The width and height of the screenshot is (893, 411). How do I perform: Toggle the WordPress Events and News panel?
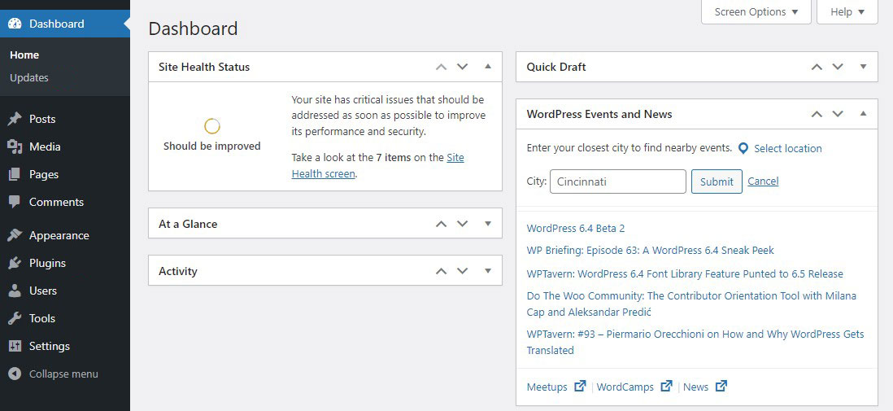point(864,114)
